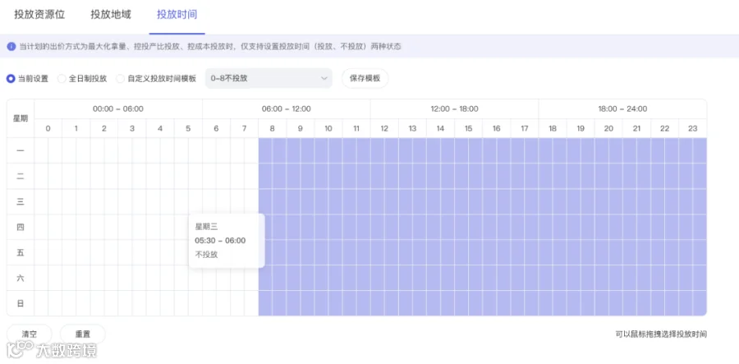Select hour 20 column header
Image resolution: width=739 pixels, height=364 pixels.
(x=608, y=128)
